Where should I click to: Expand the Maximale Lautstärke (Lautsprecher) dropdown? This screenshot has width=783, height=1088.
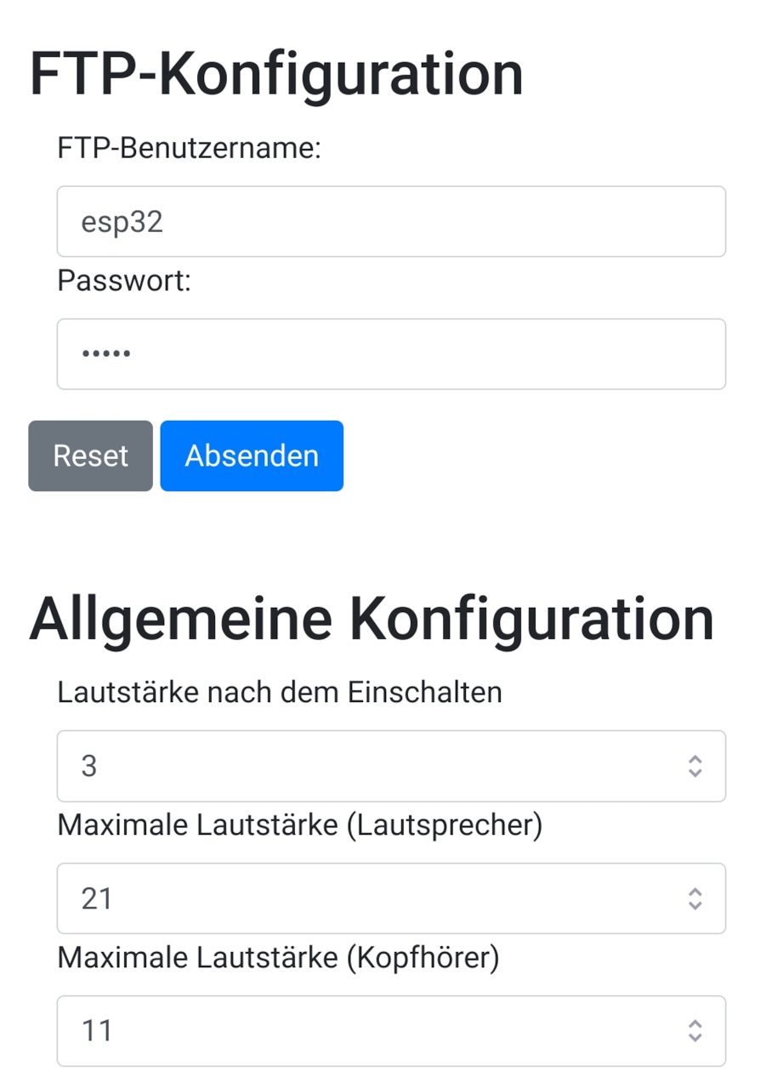tap(391, 898)
